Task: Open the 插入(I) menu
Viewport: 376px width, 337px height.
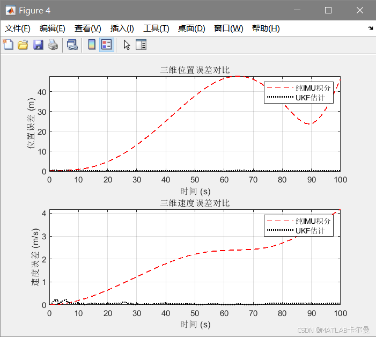Action: point(122,28)
